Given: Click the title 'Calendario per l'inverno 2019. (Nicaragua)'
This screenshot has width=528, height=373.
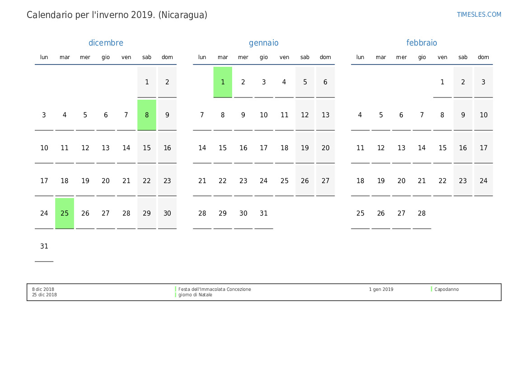Looking at the screenshot, I should click(117, 15).
